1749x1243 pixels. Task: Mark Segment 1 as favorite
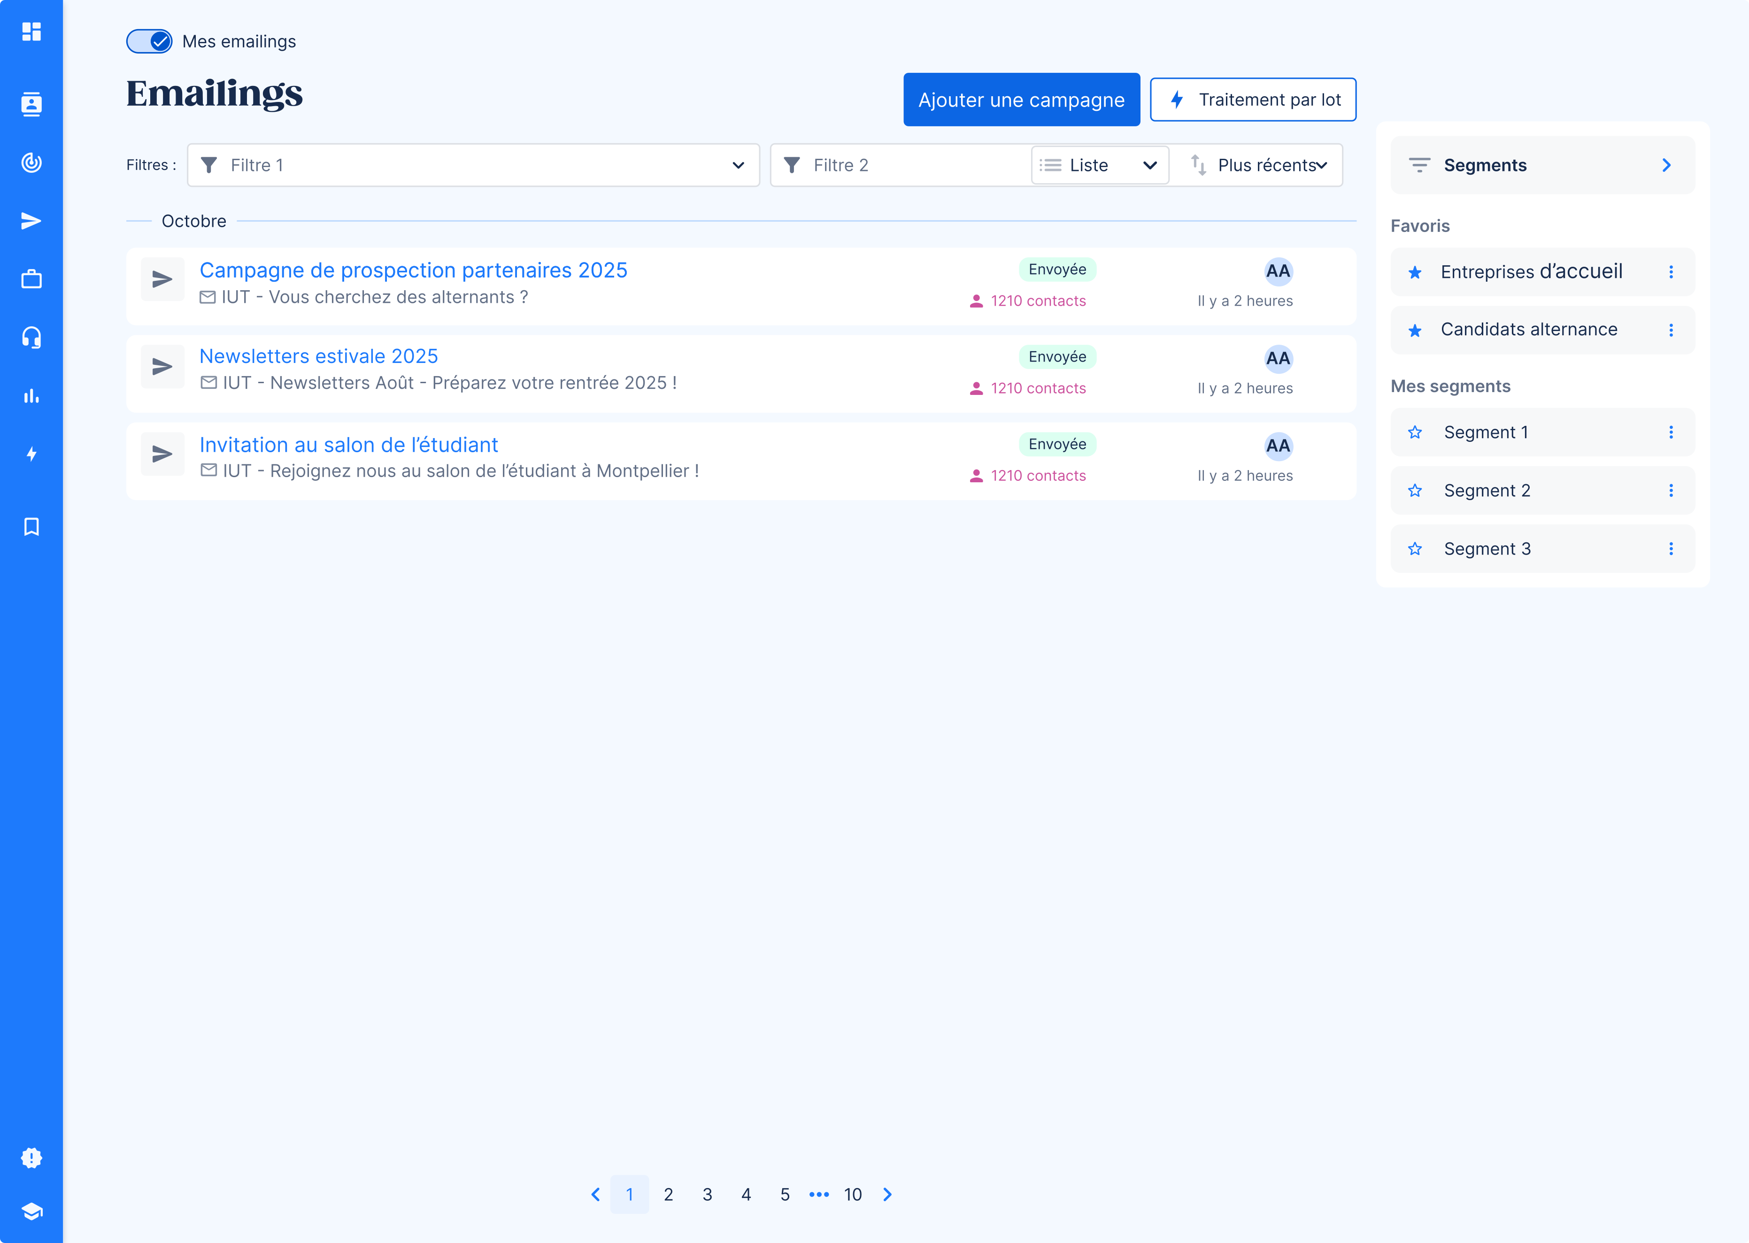[x=1416, y=432]
